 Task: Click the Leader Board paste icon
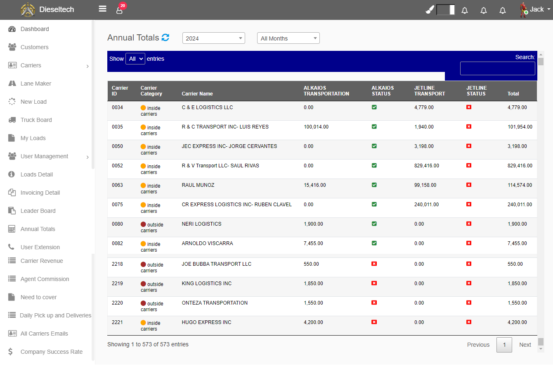coord(12,211)
